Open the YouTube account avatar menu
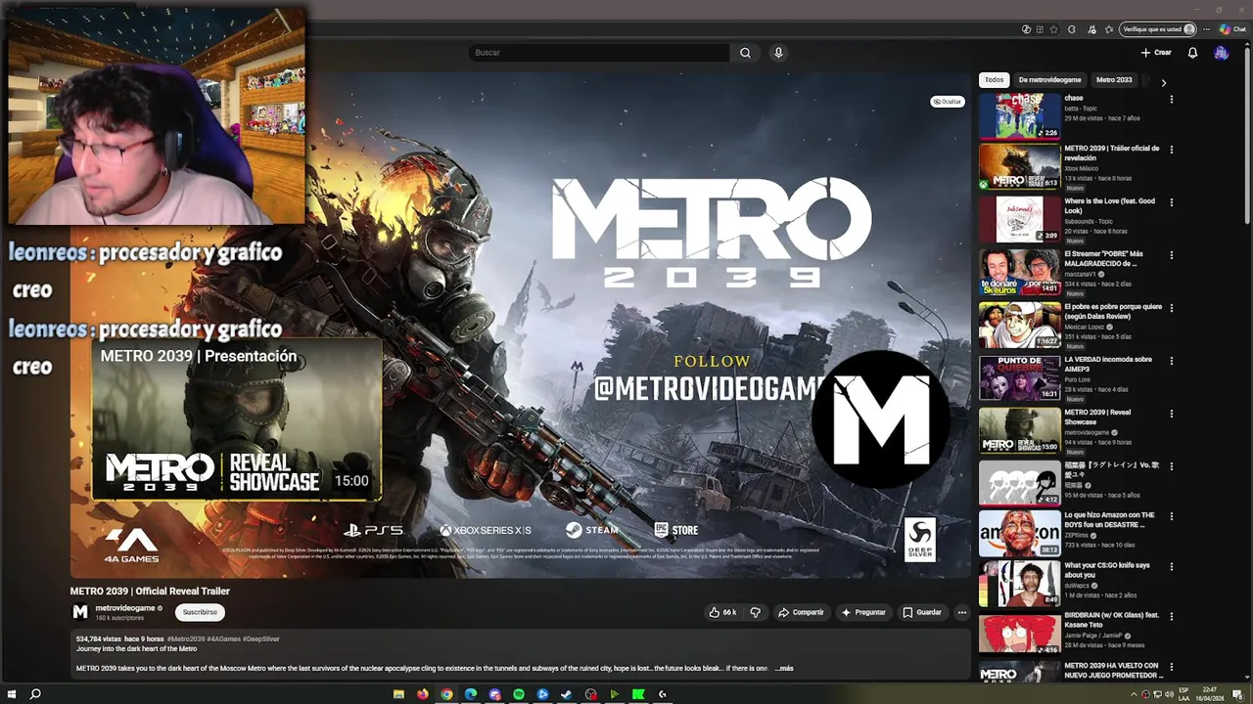1253x704 pixels. (x=1221, y=53)
